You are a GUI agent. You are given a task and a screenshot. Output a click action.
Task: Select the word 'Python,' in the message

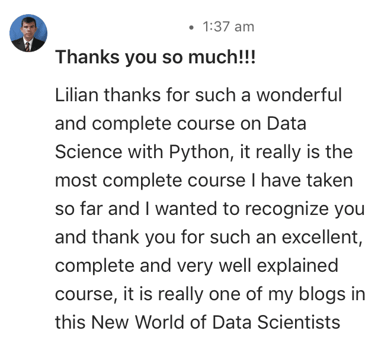pos(201,152)
